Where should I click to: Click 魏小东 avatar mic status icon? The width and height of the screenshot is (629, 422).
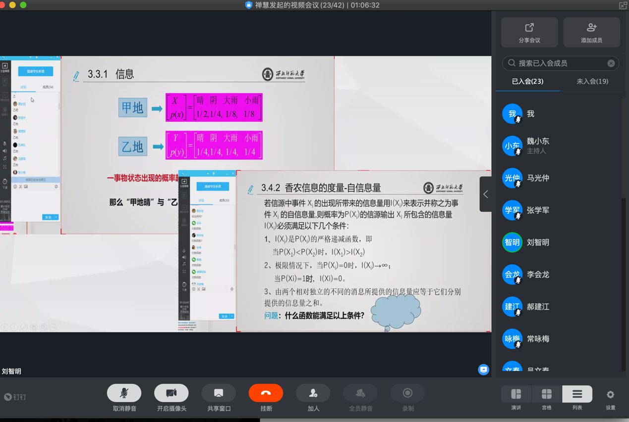click(x=518, y=152)
